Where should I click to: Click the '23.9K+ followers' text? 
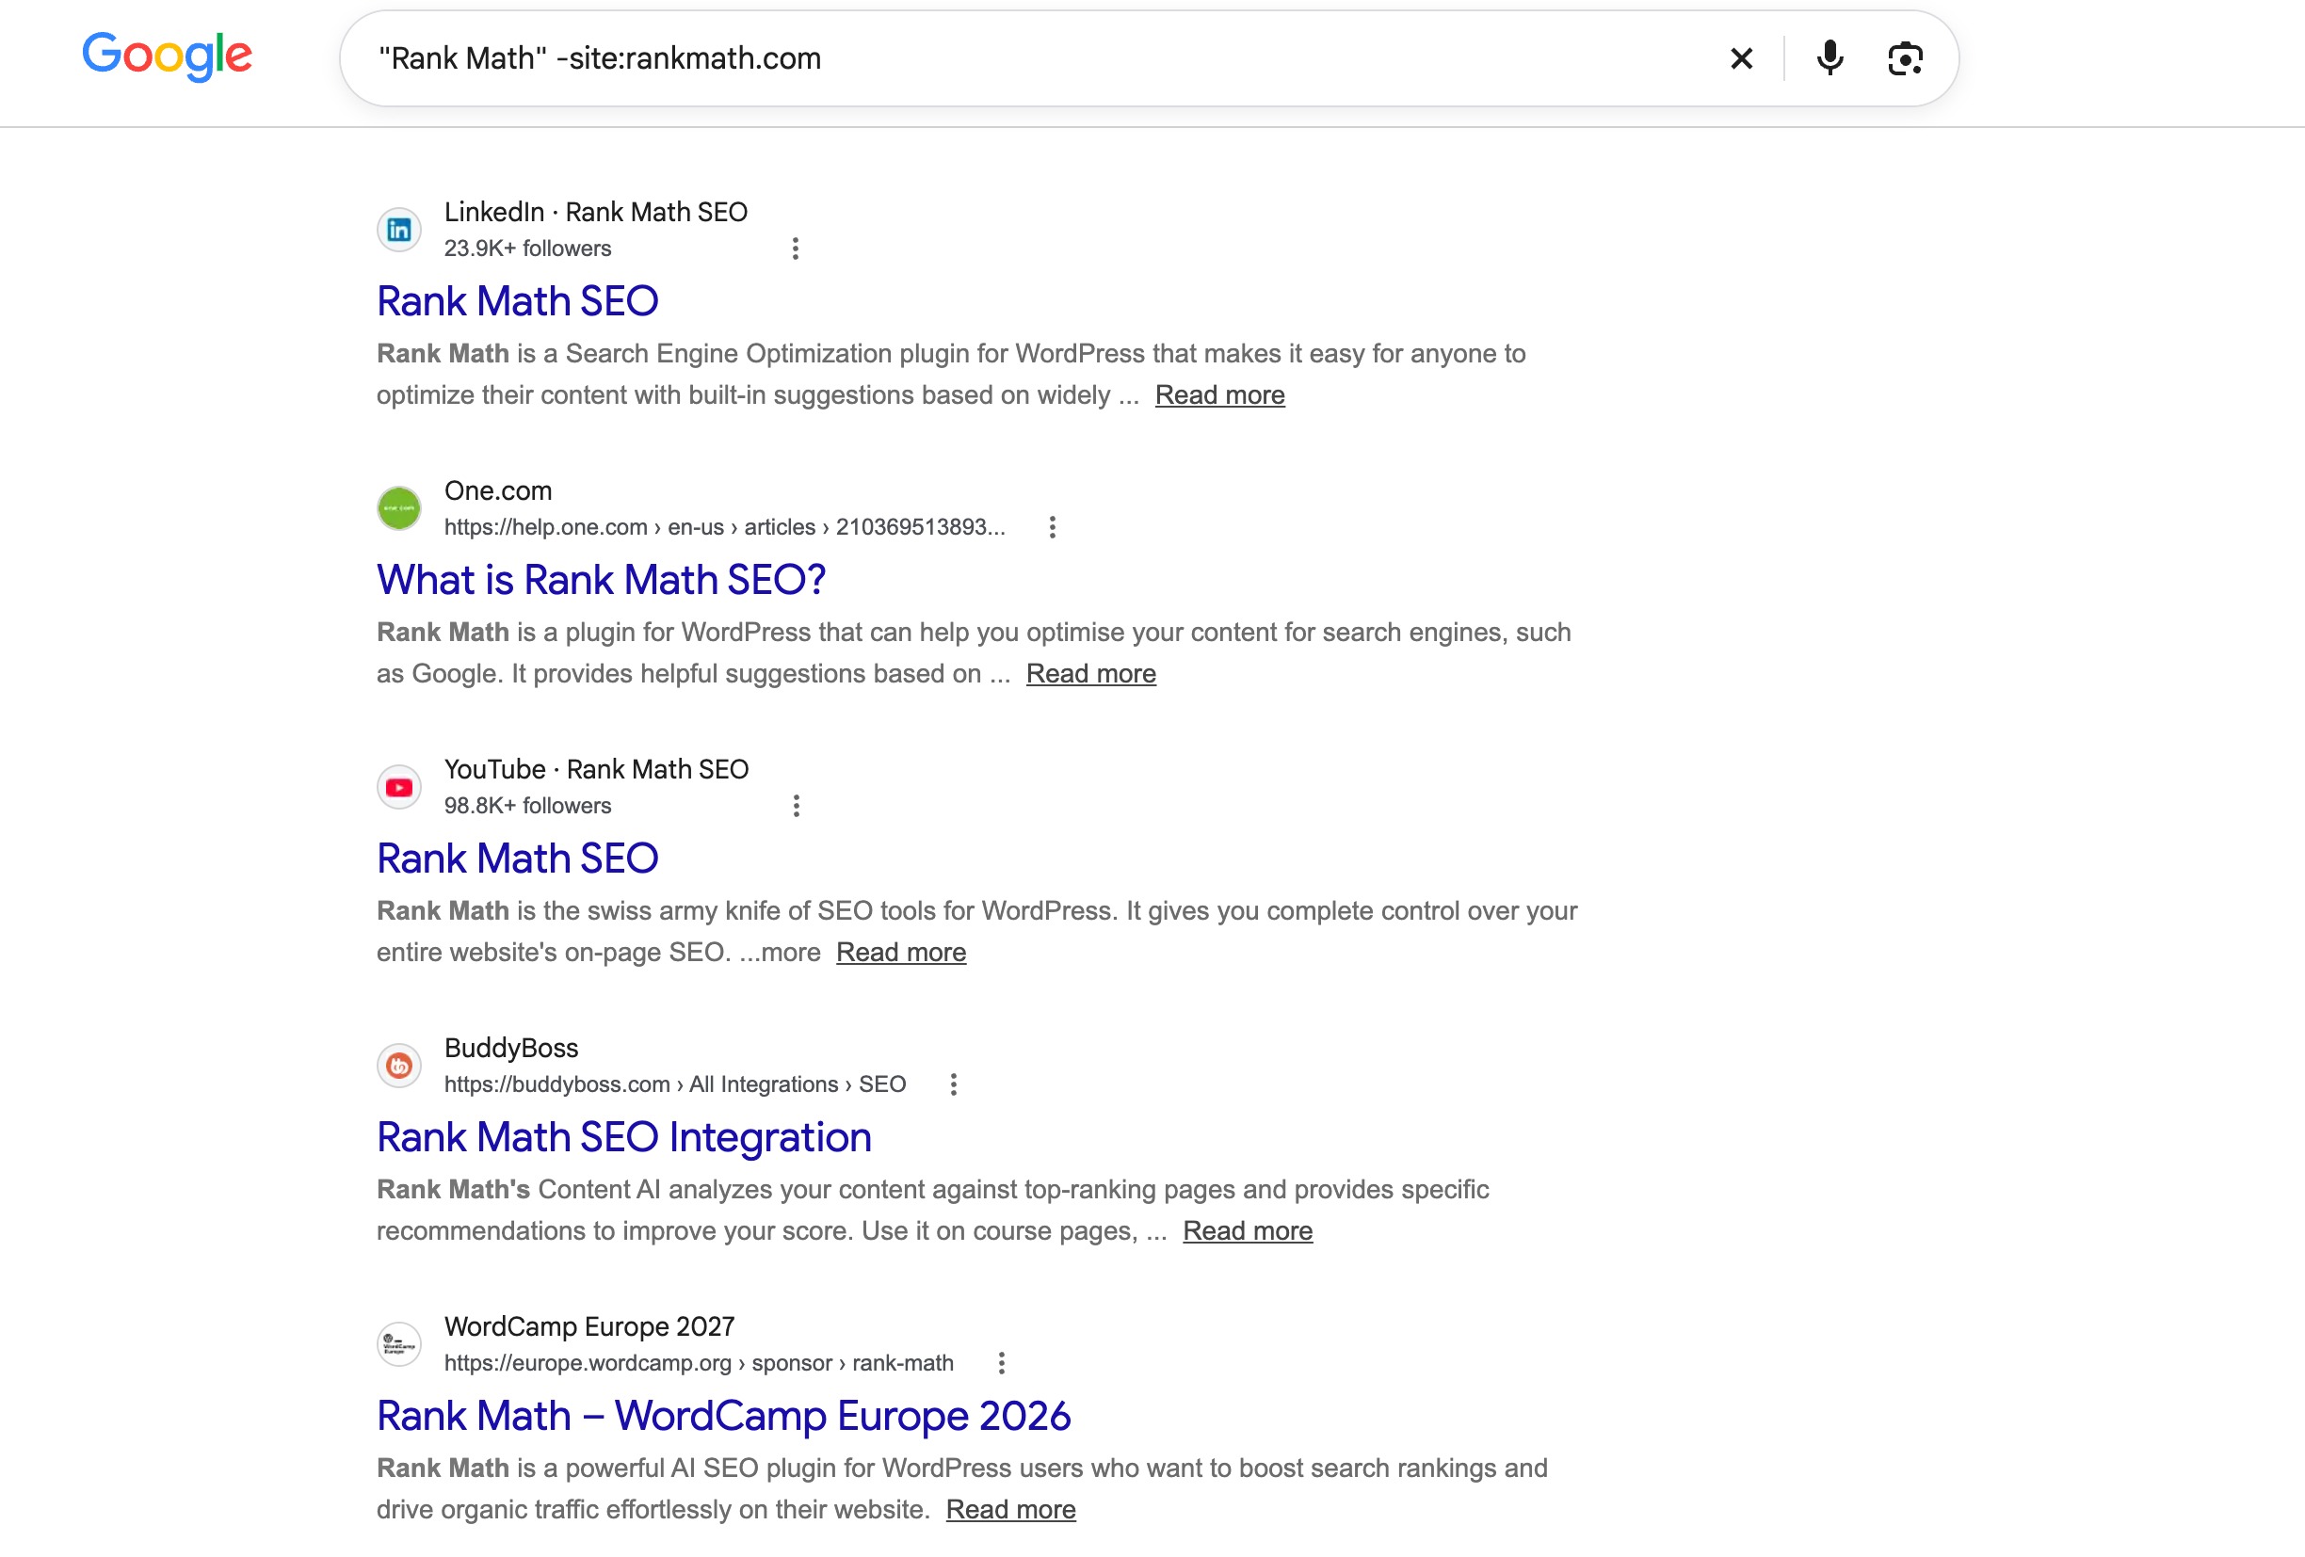[x=527, y=249]
